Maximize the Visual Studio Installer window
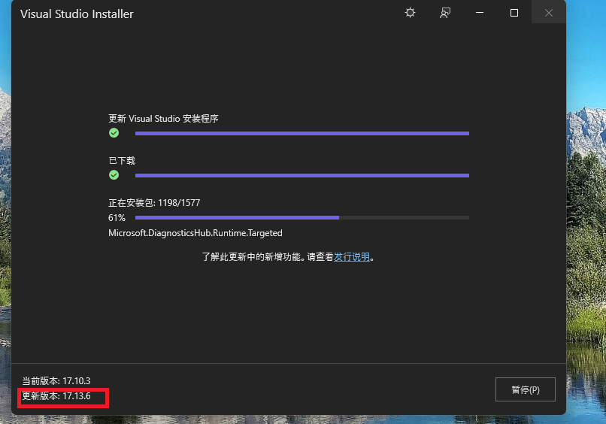606x424 pixels. tap(514, 13)
